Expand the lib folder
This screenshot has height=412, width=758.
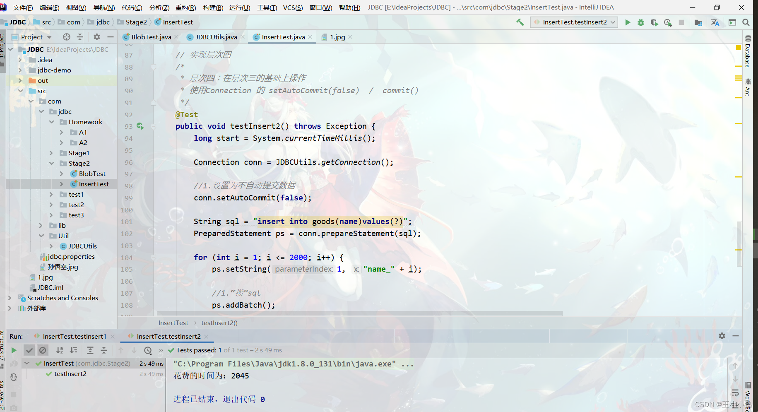[x=41, y=225]
